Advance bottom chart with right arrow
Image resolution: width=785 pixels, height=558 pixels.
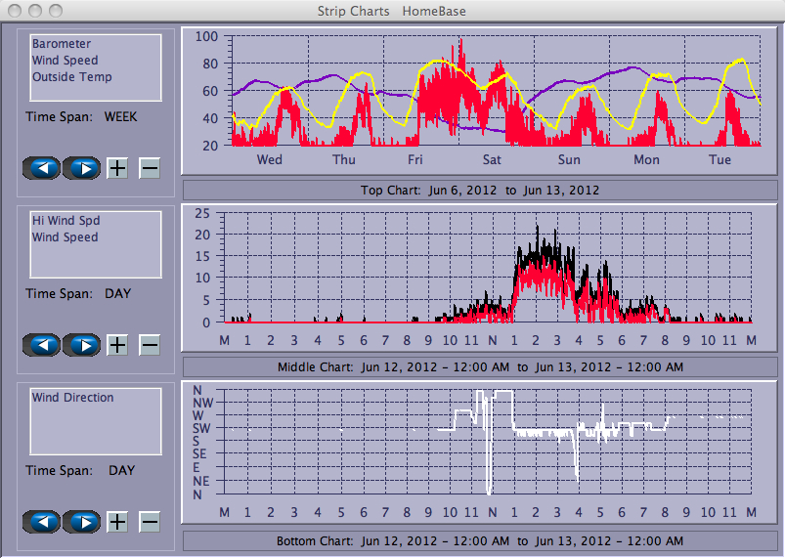tap(82, 522)
